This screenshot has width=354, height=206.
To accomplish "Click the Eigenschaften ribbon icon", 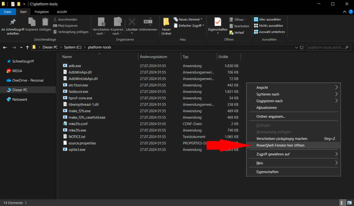I will [218, 22].
